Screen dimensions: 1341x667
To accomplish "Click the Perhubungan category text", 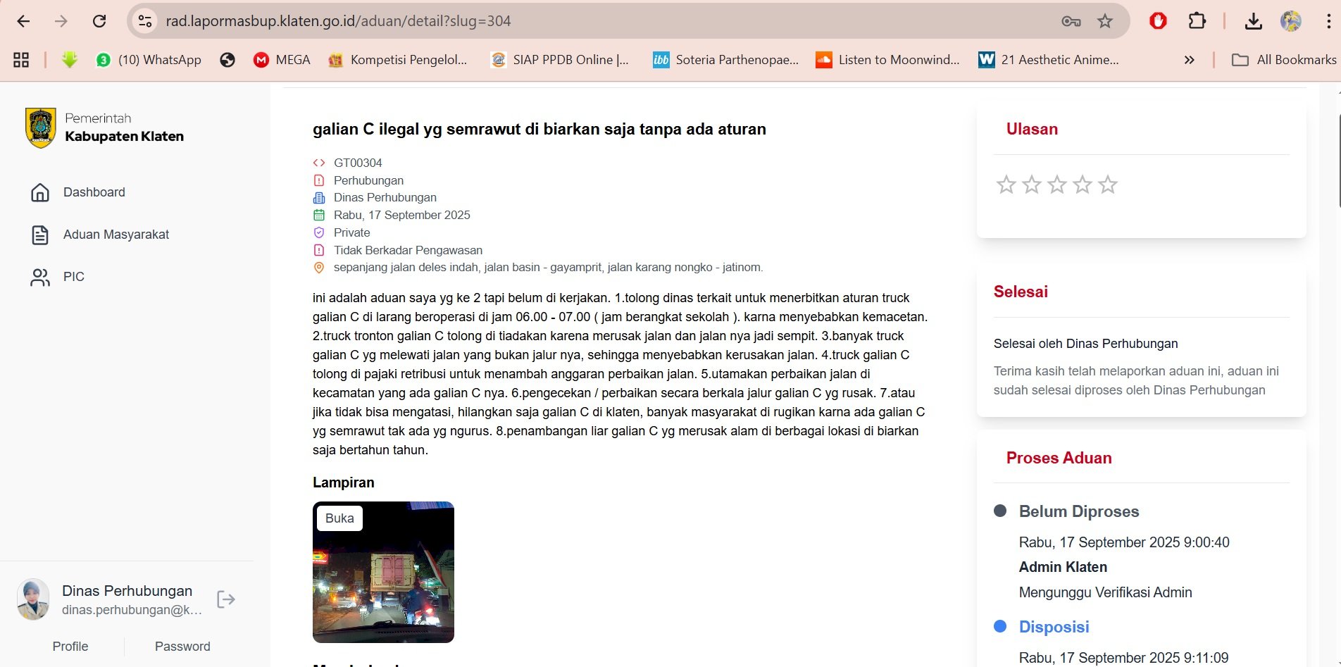I will tap(368, 180).
